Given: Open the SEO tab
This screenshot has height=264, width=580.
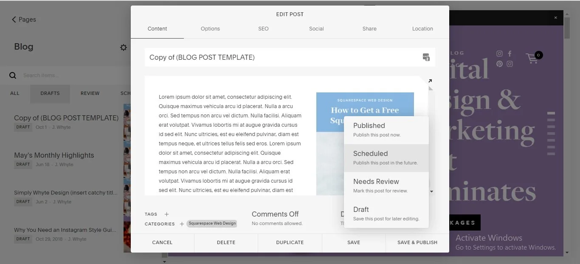Looking at the screenshot, I should pos(263,29).
